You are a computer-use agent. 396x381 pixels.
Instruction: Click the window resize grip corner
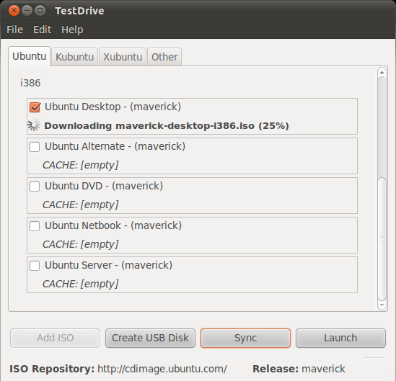pos(391,377)
